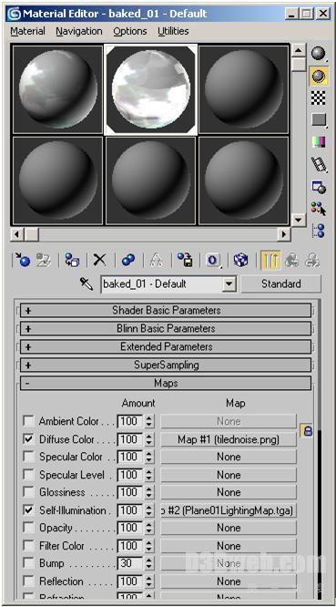Open the baked_01 - Default material dropdown

pos(229,284)
